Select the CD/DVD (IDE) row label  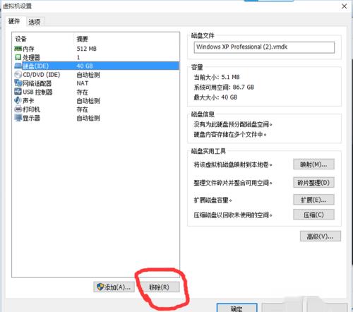point(42,75)
